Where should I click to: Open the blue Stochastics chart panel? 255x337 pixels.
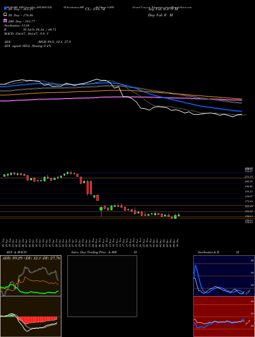click(224, 276)
